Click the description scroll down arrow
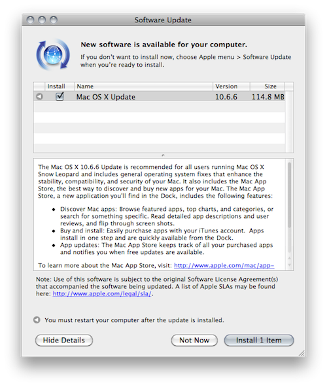This screenshot has height=387, width=327. click(x=289, y=265)
